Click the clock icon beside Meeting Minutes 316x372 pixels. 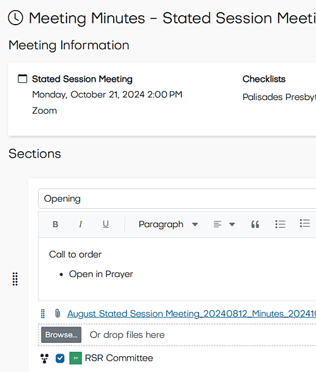[x=15, y=18]
